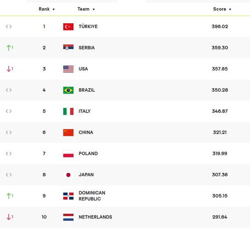Click the Dominican Republic flag icon

(68, 196)
